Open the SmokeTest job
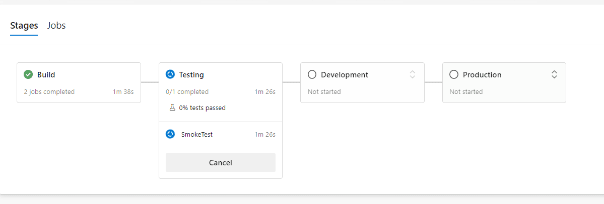This screenshot has height=204, width=604. click(197, 135)
